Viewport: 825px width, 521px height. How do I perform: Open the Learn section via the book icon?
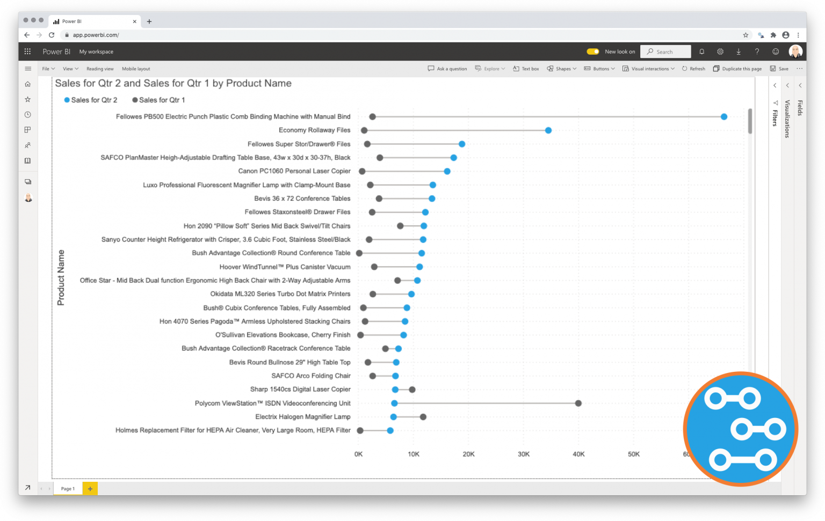(27, 160)
